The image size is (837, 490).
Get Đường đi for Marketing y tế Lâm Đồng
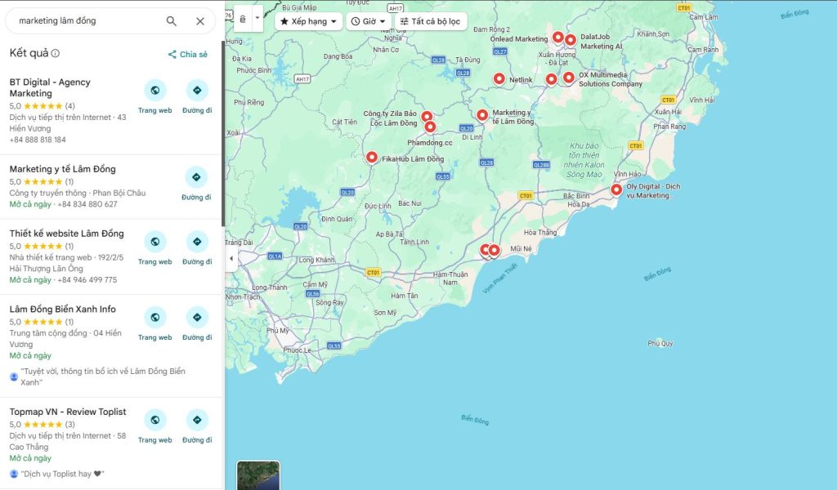pyautogui.click(x=196, y=184)
